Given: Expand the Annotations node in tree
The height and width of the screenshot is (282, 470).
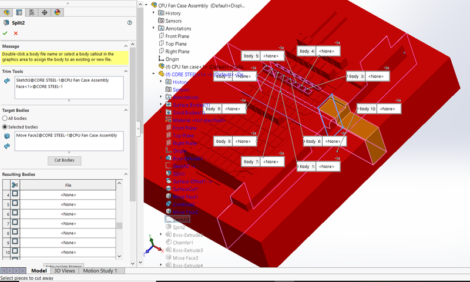Looking at the screenshot, I should (155, 28).
